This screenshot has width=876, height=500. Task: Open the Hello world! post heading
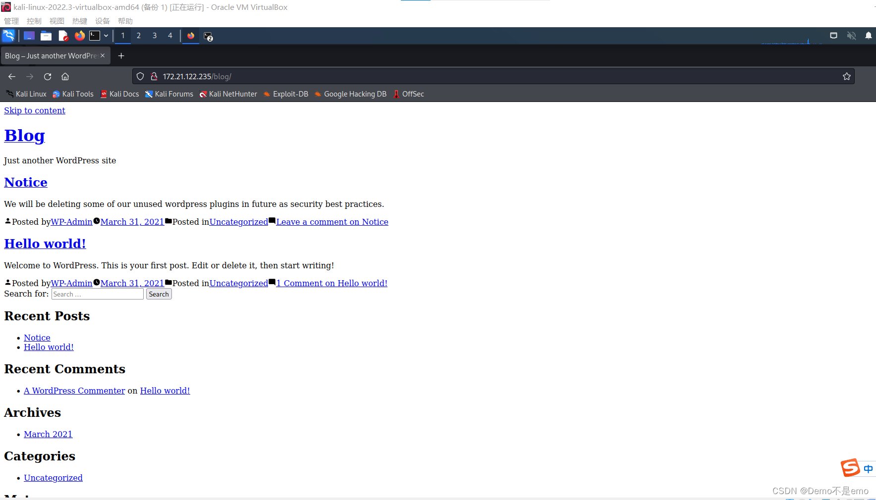[x=45, y=244]
